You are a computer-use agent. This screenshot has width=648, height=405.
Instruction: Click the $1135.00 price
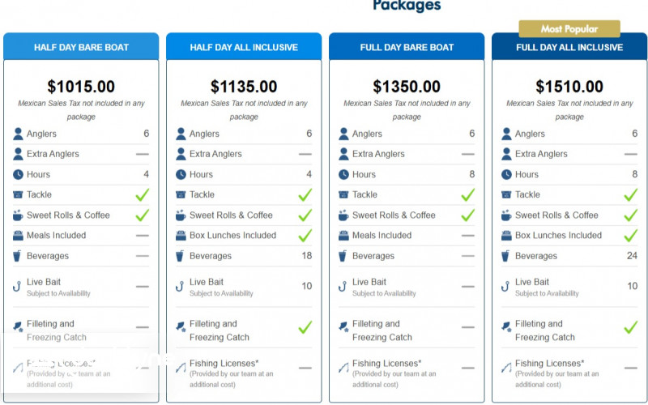[x=244, y=87]
